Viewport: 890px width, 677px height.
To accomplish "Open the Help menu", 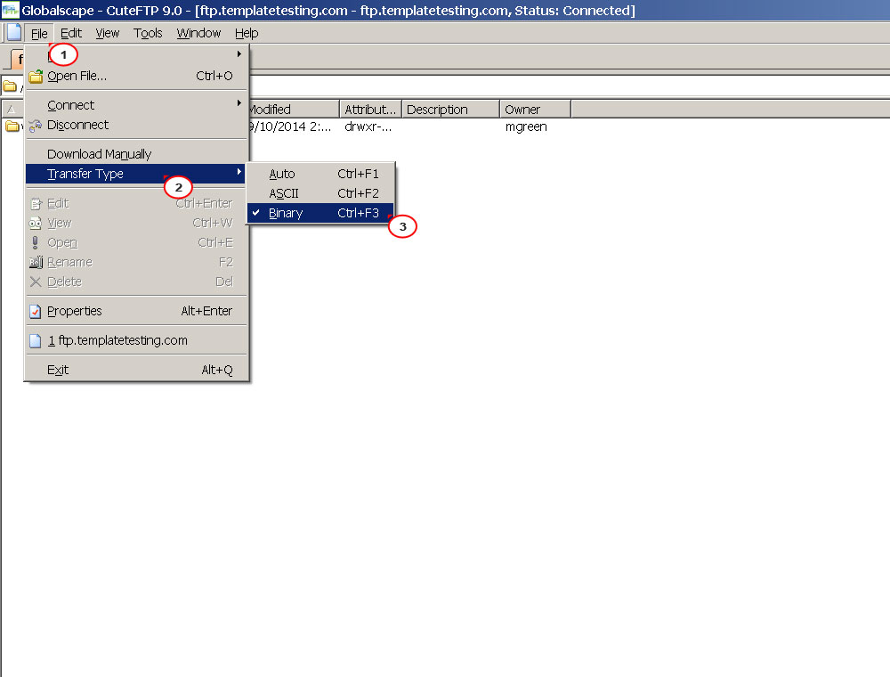I will [247, 34].
